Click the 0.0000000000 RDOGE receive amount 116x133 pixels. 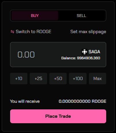83,101
